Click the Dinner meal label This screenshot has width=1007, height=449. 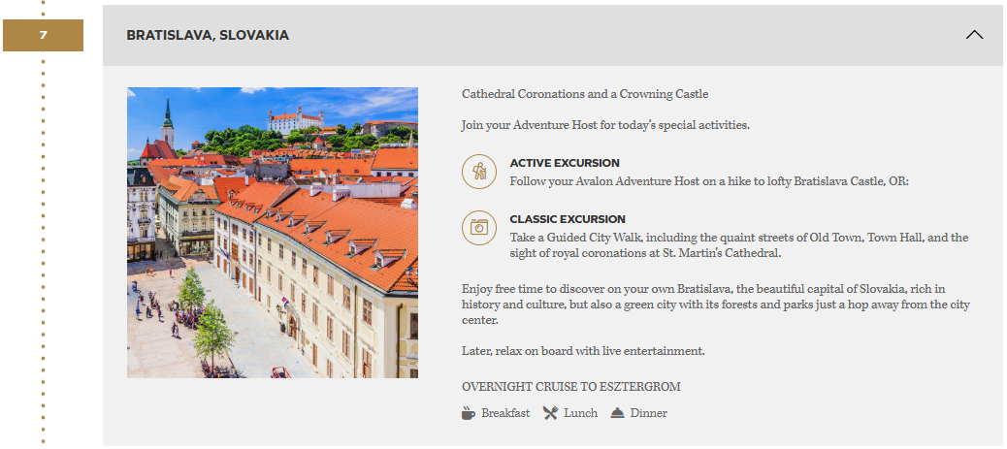649,413
